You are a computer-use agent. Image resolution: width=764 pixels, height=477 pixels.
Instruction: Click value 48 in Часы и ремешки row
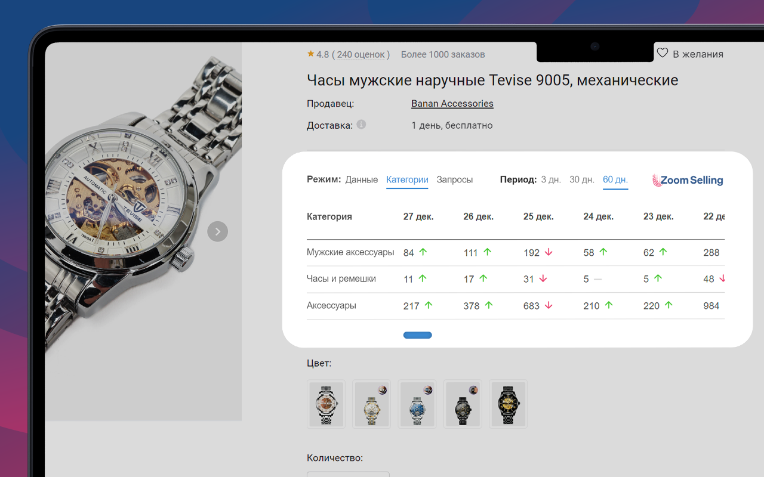[x=709, y=279]
